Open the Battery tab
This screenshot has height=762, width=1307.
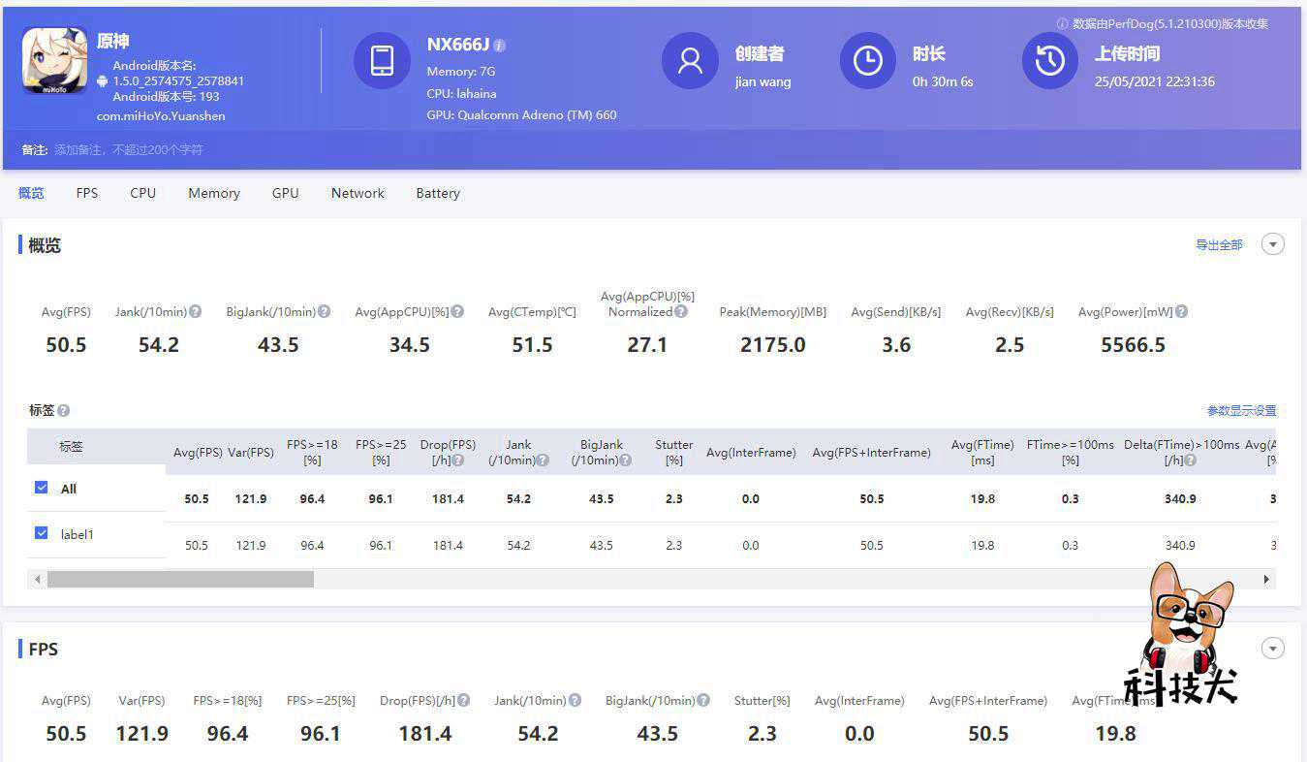[x=438, y=193]
